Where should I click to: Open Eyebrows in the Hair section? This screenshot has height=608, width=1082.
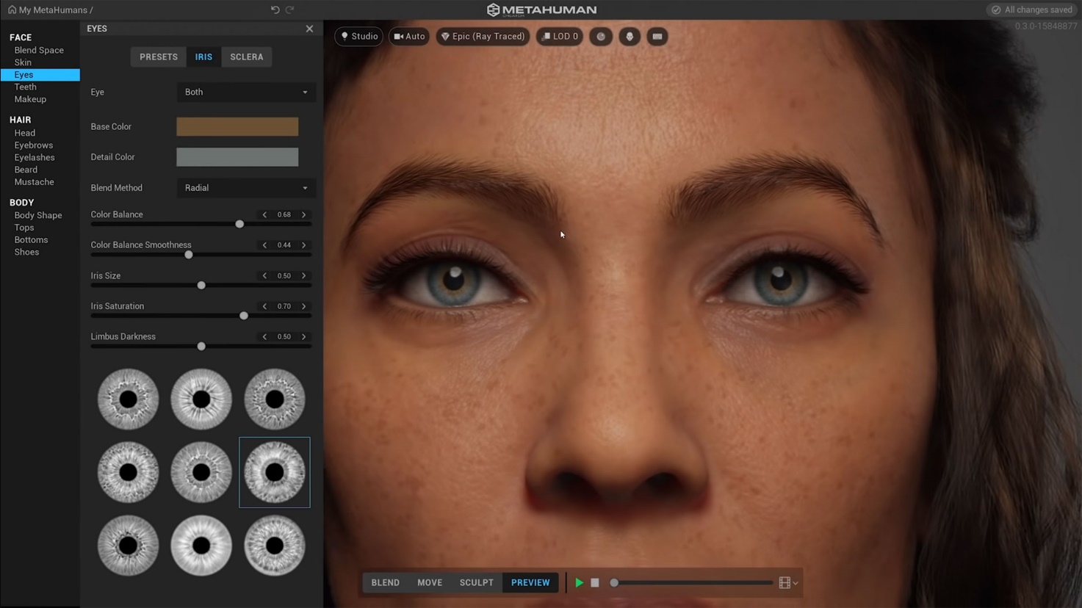34,145
